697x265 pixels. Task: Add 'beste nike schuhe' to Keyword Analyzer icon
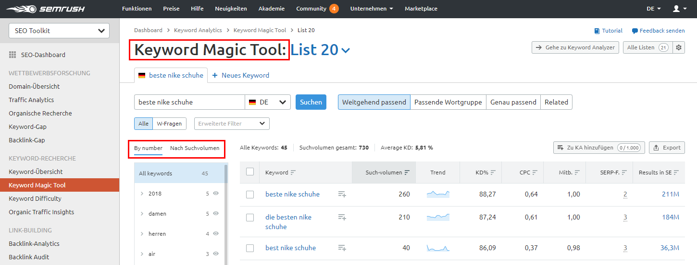342,194
